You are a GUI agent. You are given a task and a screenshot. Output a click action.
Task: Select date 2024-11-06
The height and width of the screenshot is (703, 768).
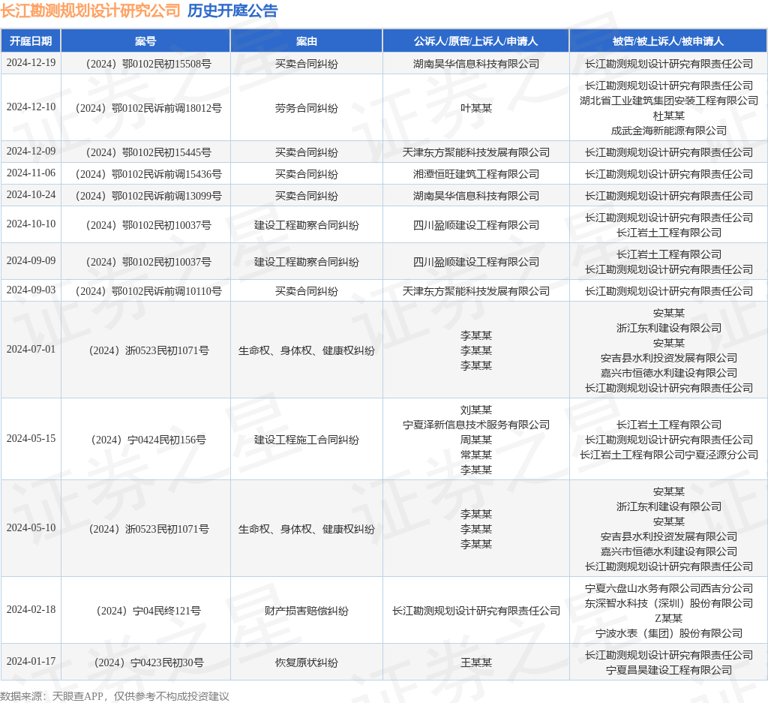(31, 173)
